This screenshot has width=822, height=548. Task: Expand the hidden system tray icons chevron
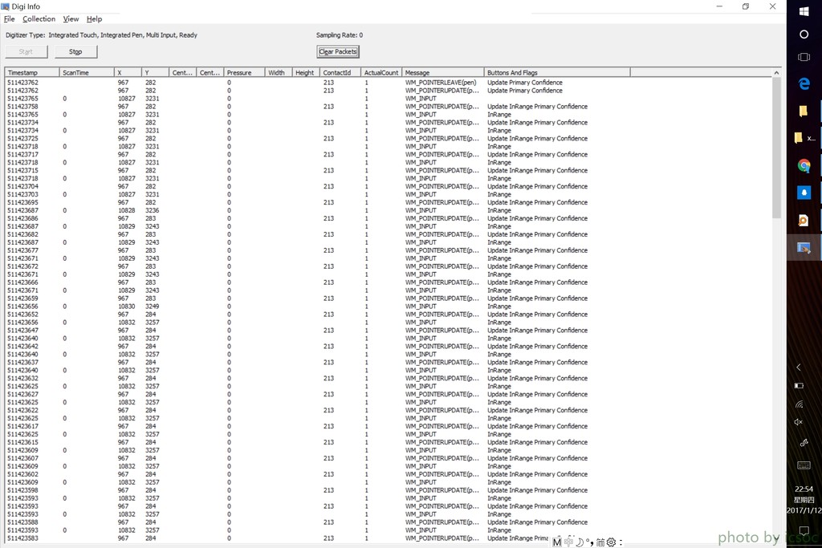(x=799, y=367)
